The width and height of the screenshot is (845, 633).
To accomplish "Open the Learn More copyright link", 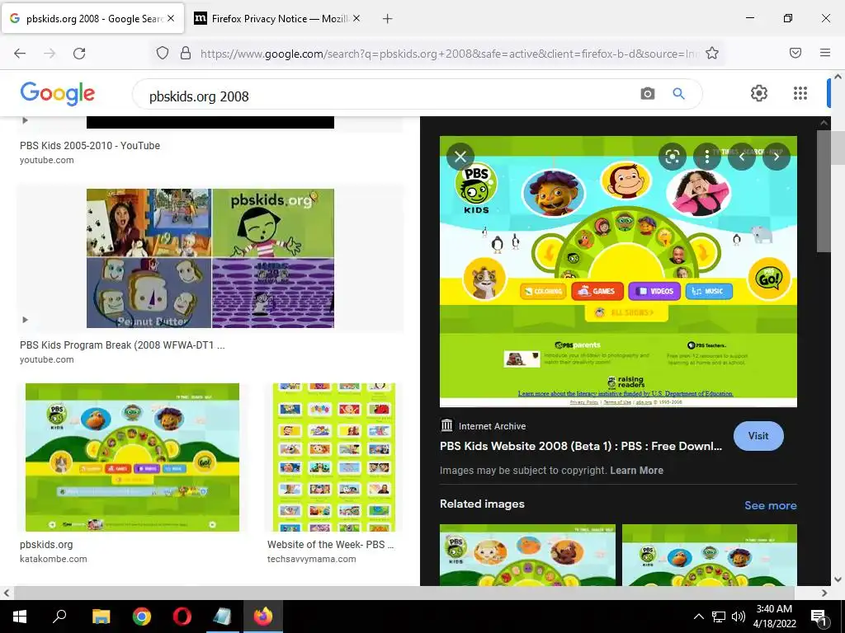I will click(x=636, y=471).
